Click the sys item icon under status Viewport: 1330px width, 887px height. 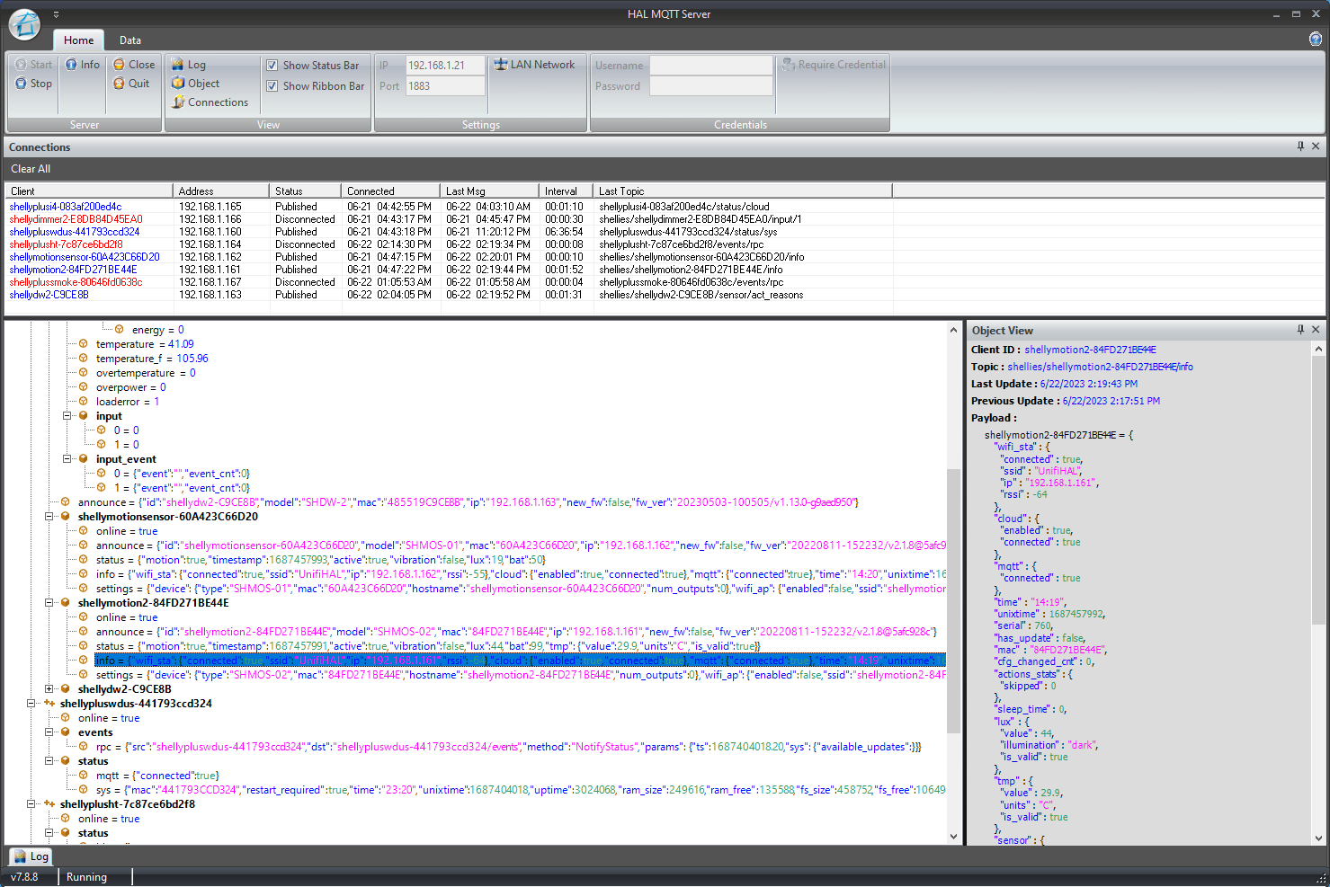tap(84, 790)
